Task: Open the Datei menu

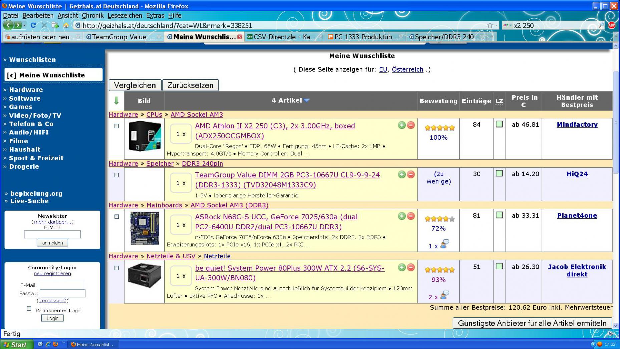Action: [x=11, y=15]
